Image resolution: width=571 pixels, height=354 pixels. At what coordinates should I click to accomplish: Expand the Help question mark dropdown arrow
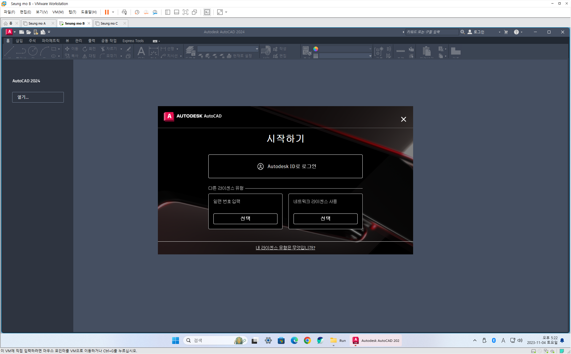pyautogui.click(x=521, y=32)
